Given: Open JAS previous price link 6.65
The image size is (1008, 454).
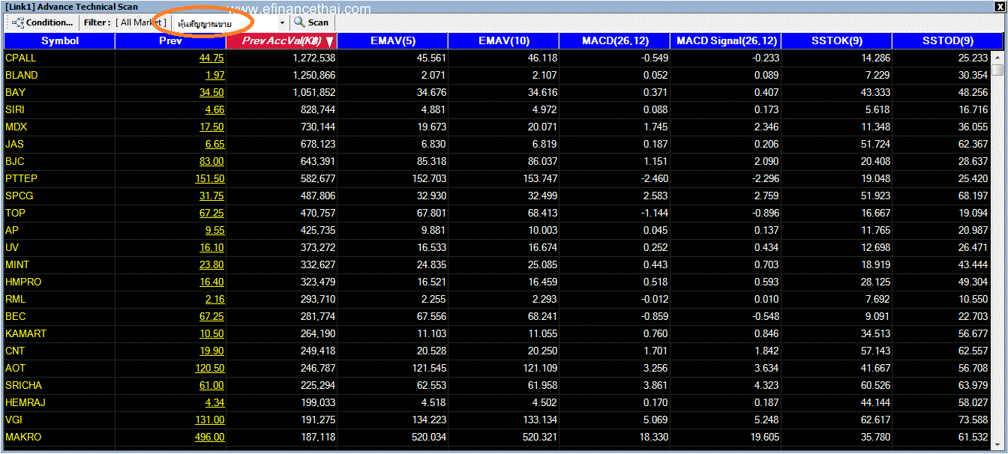Looking at the screenshot, I should pos(214,144).
